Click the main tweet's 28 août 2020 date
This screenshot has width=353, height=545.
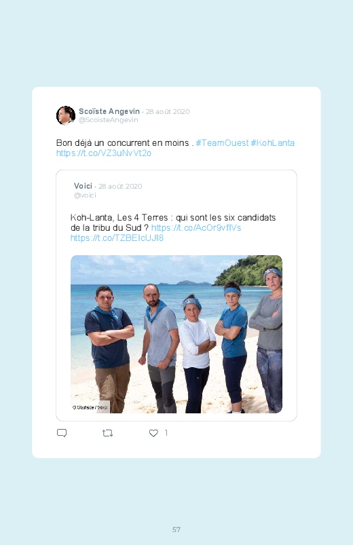pyautogui.click(x=168, y=111)
